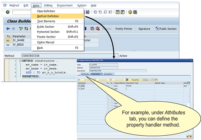Screen dimensions: 201x140
Task: Click the pencil display/change icon
Action: click(21, 29)
